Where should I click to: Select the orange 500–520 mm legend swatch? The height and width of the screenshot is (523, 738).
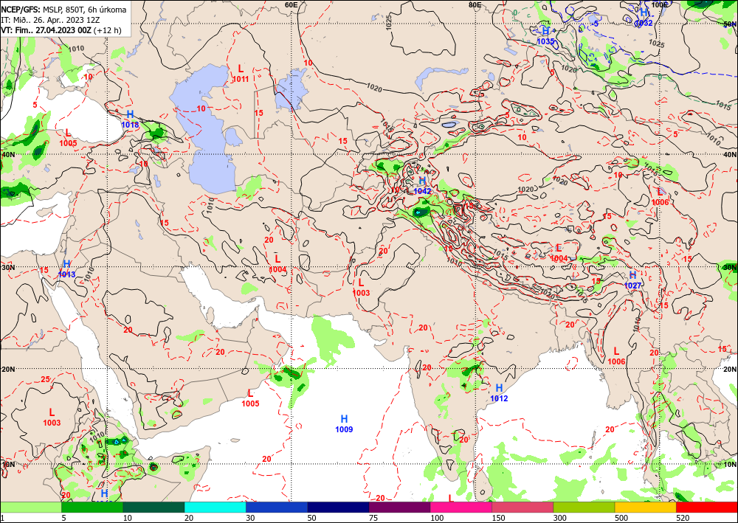point(645,507)
